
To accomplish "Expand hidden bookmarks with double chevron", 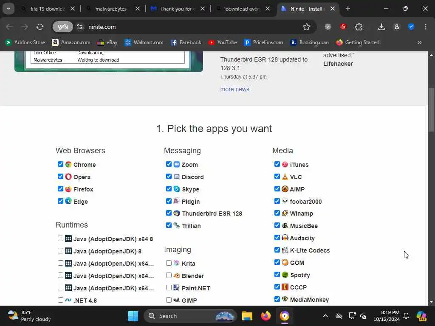I will click(419, 42).
